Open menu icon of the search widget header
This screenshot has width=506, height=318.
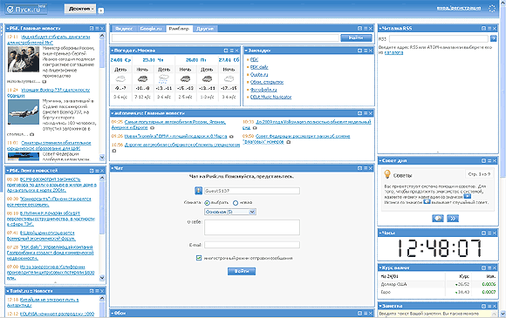(x=366, y=29)
